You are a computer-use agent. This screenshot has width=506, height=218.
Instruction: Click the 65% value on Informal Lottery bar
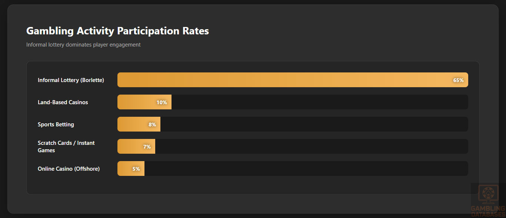(x=458, y=80)
